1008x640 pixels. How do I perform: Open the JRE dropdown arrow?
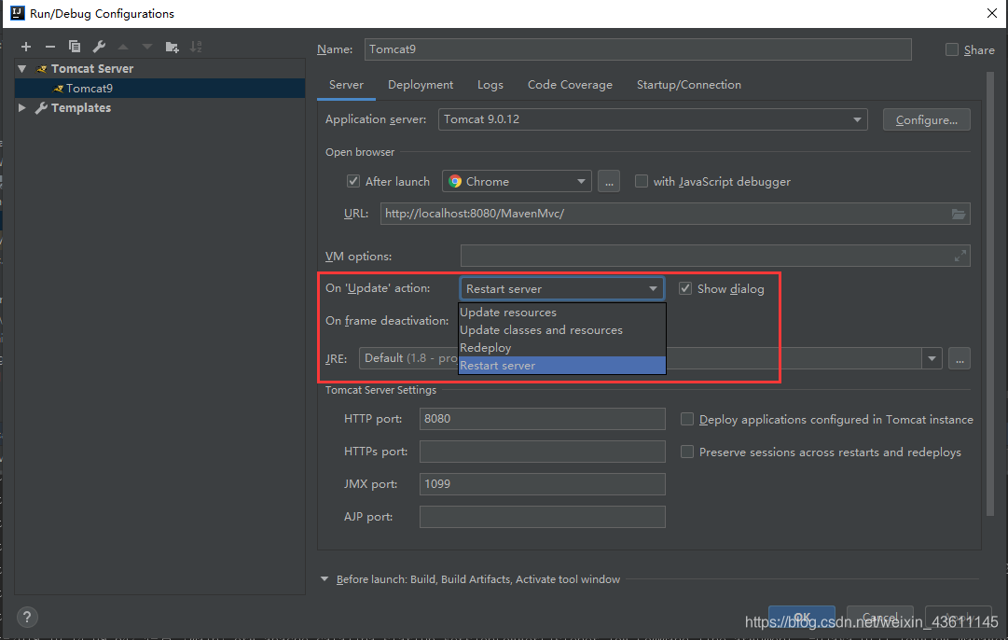click(x=932, y=358)
